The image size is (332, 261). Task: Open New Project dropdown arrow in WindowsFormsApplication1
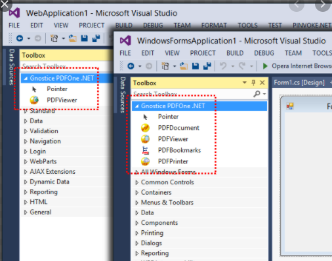pyautogui.click(x=175, y=66)
